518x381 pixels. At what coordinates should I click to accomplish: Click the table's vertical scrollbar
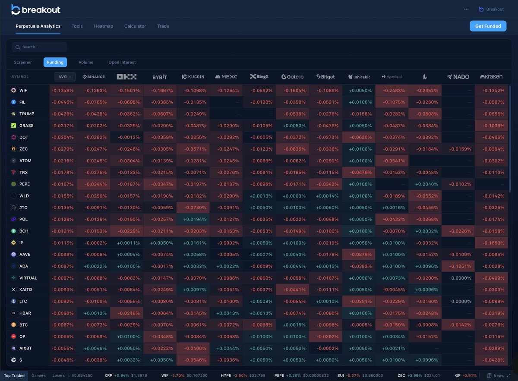(510, 139)
